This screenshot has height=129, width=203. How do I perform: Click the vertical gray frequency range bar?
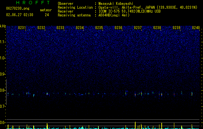[6, 92]
